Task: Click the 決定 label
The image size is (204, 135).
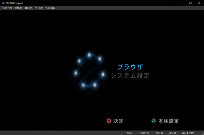Action: point(118,121)
